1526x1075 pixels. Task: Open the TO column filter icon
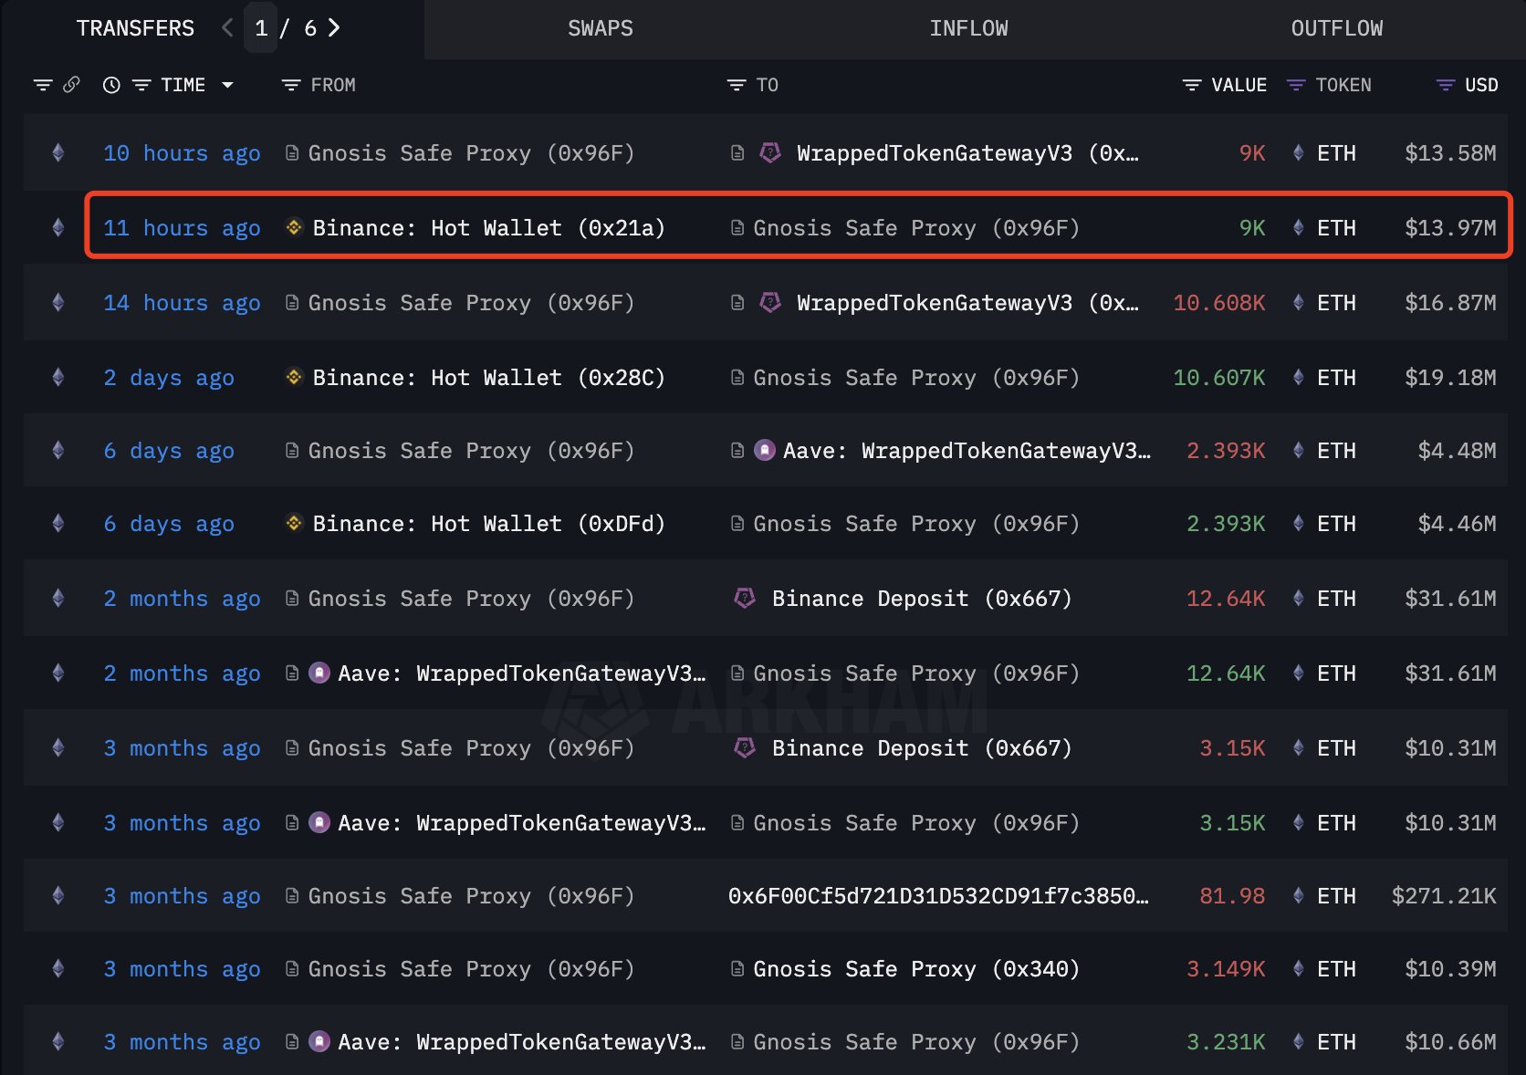[736, 85]
